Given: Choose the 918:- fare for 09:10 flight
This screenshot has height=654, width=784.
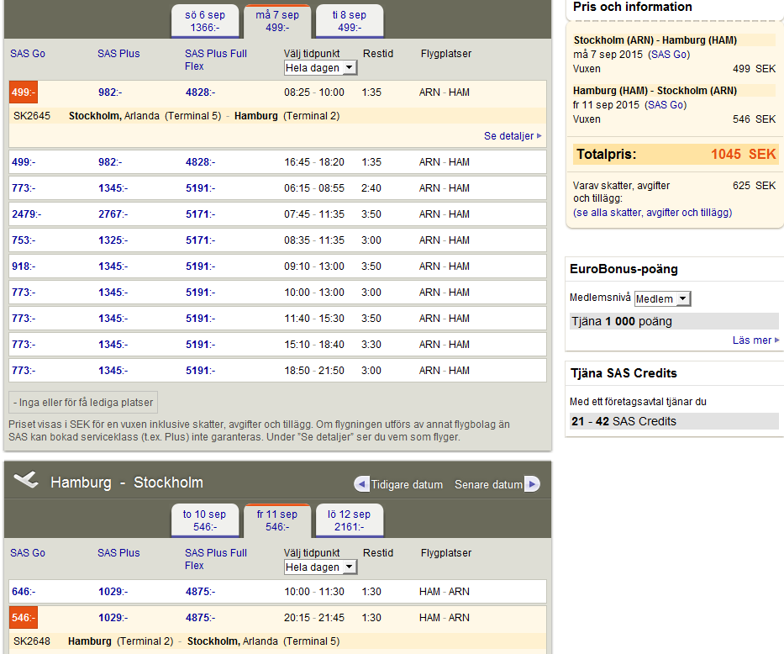Looking at the screenshot, I should coord(24,266).
